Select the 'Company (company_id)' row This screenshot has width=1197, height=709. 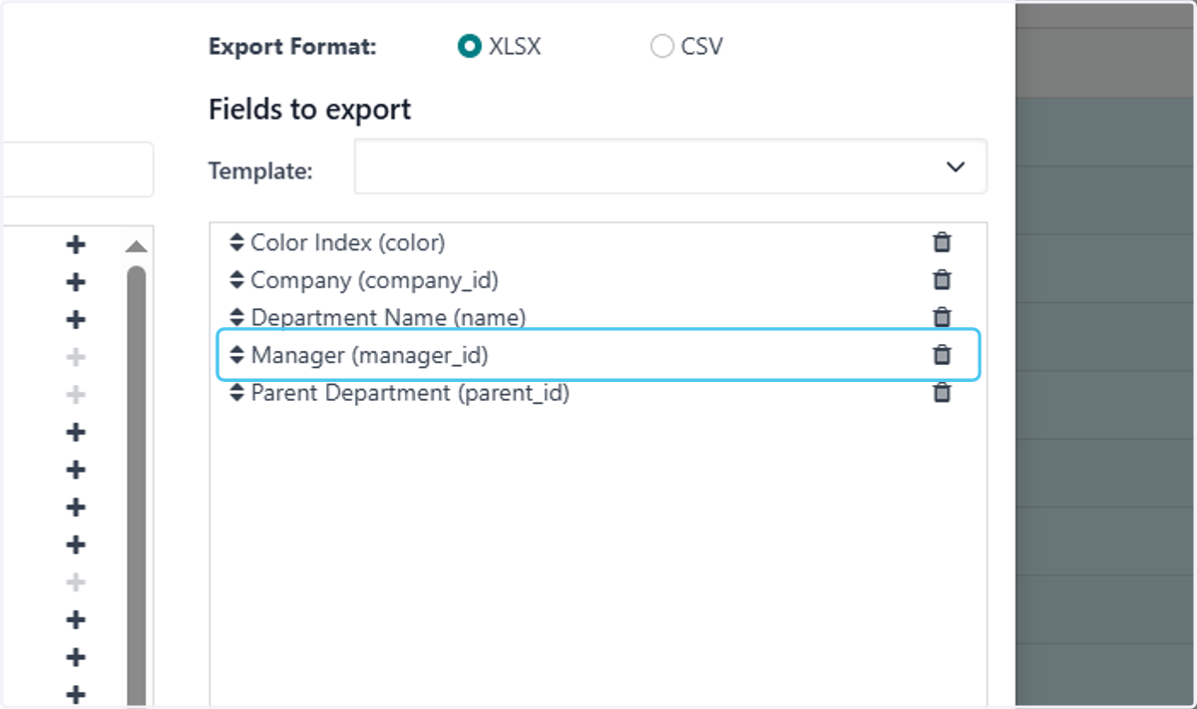click(598, 280)
